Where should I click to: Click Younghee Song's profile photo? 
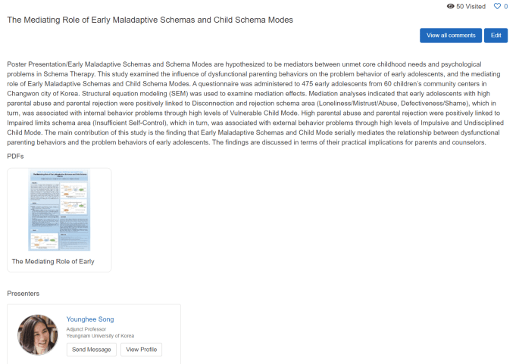pos(38,335)
